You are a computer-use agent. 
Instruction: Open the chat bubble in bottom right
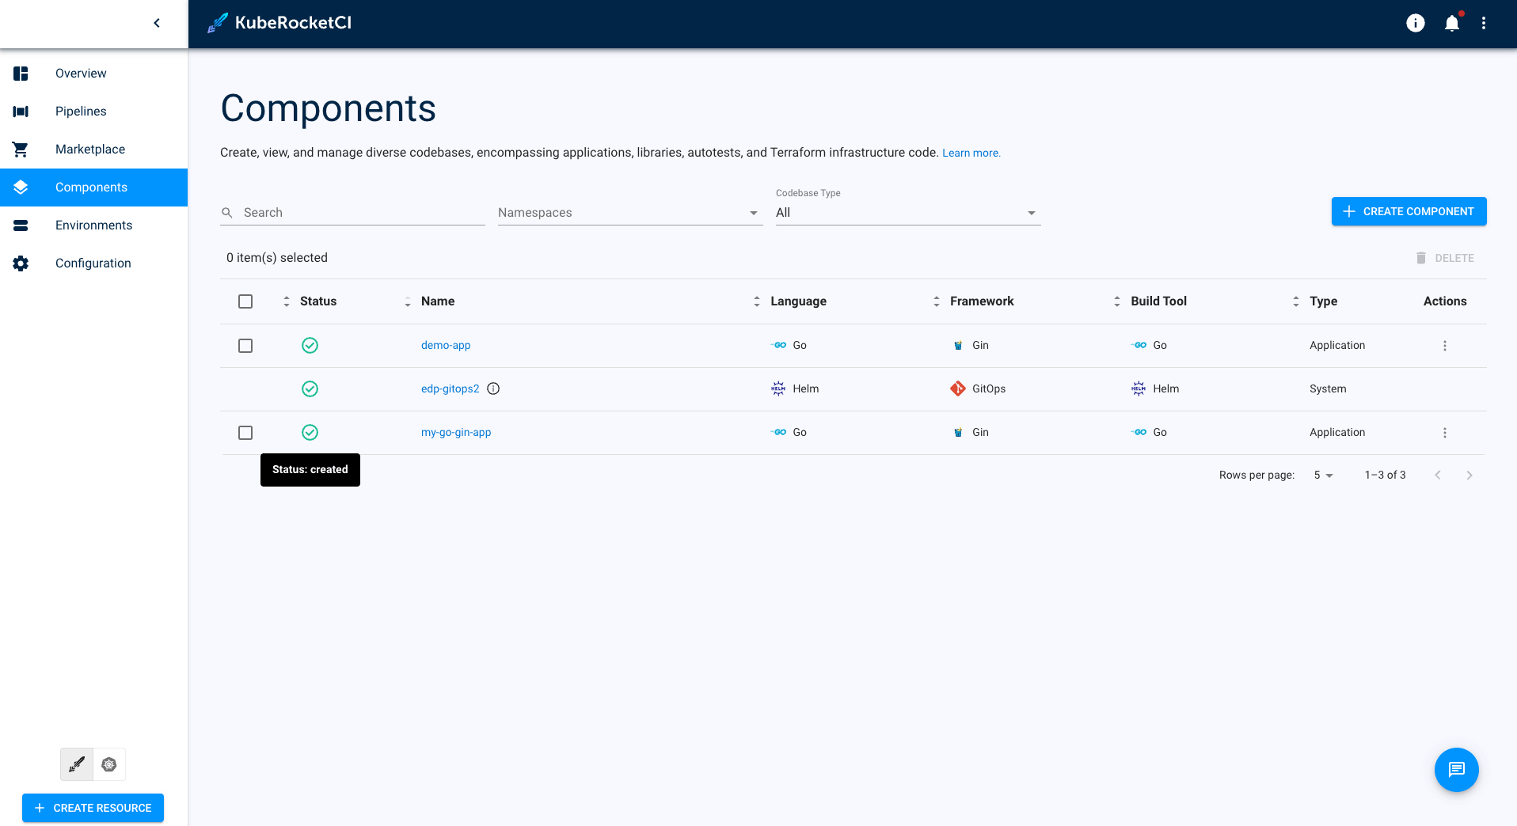(x=1456, y=770)
